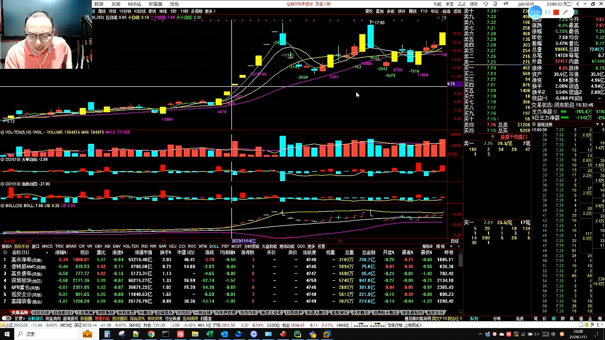This screenshot has width=605, height=340.
Task: Open the tab list dropdown at right of bottom tabs
Action: (x=460, y=313)
